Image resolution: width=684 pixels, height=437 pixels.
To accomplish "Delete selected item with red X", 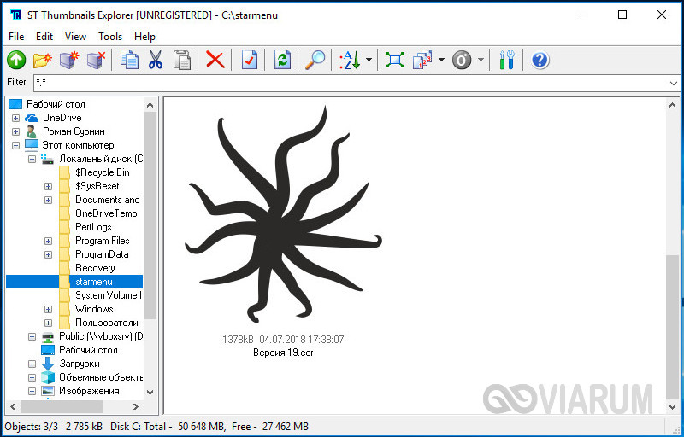I will point(215,60).
